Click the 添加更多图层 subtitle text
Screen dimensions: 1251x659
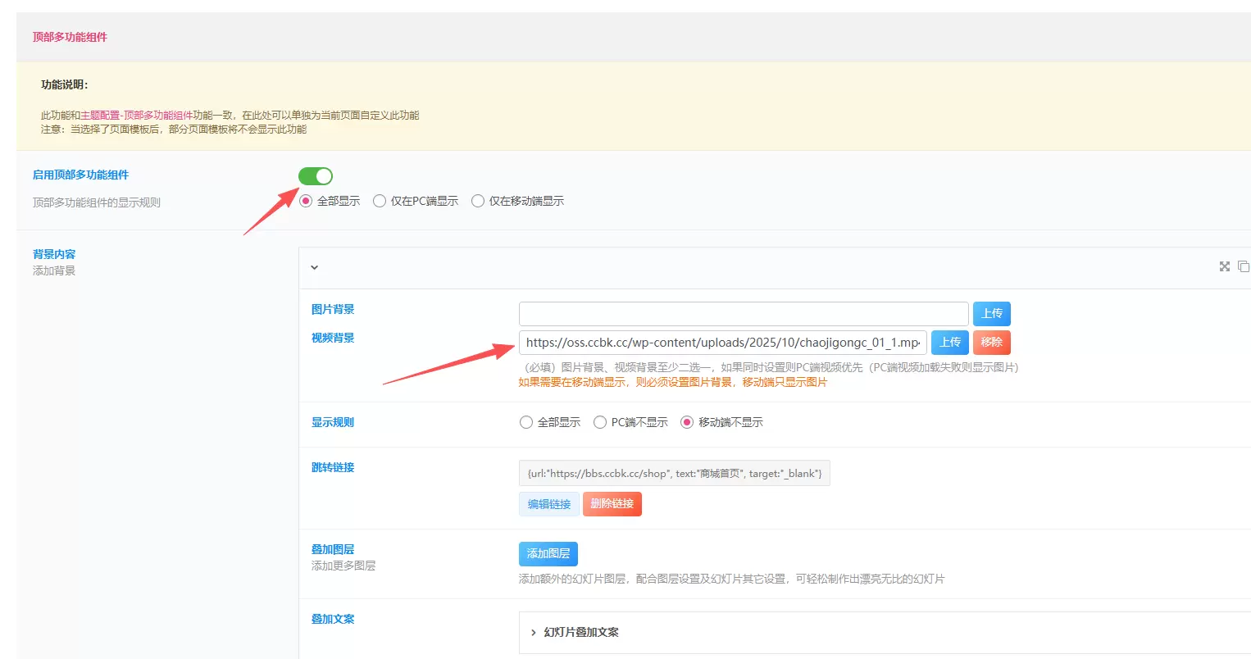(343, 566)
